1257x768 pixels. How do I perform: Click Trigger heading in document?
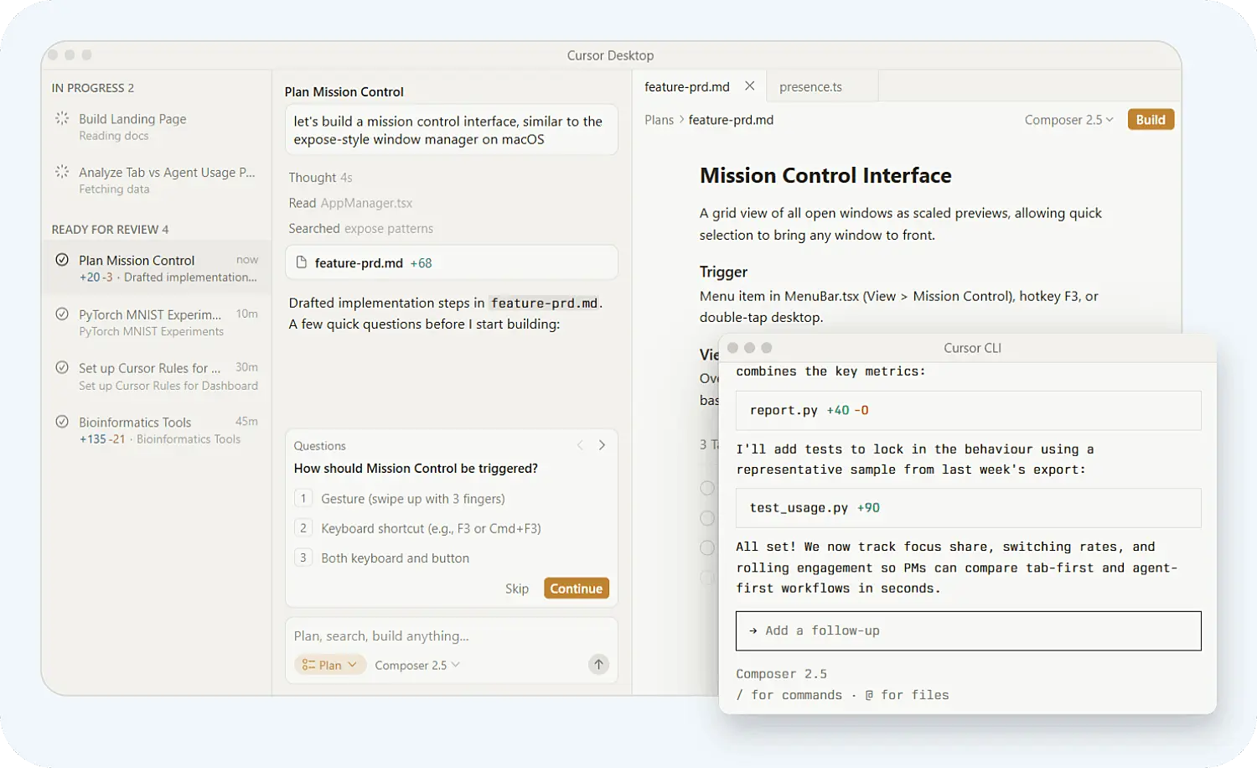click(723, 272)
